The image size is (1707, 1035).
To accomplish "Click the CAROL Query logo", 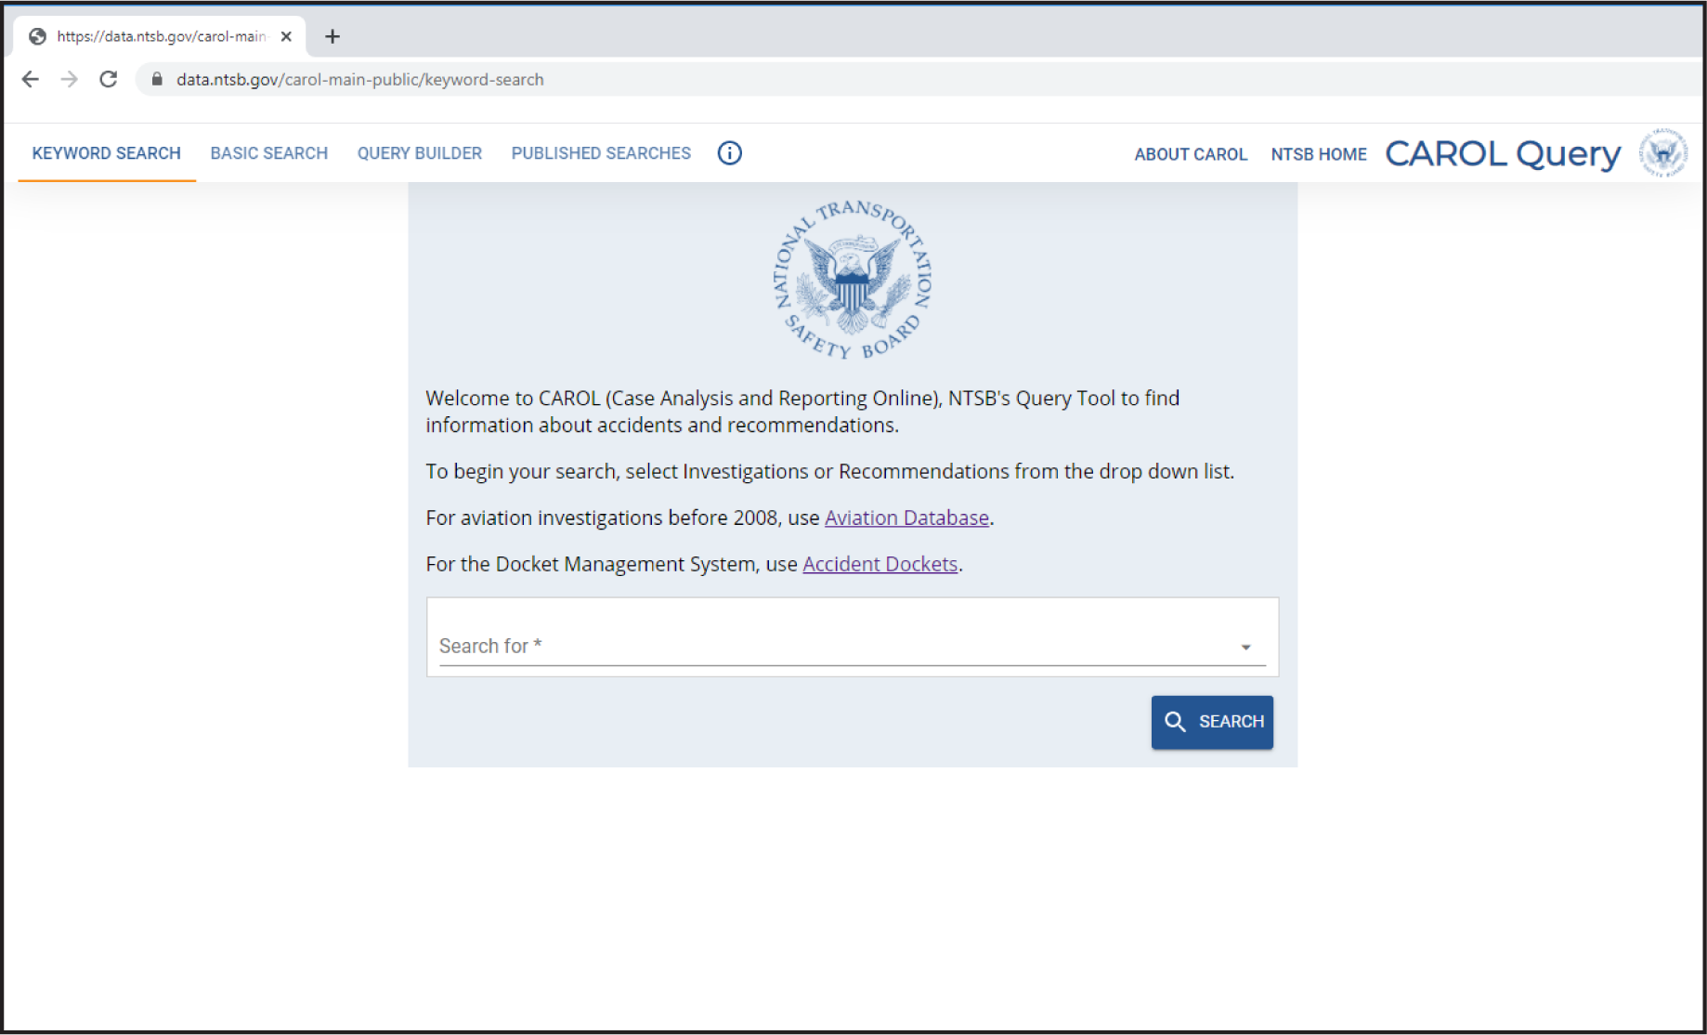I will pyautogui.click(x=1503, y=153).
